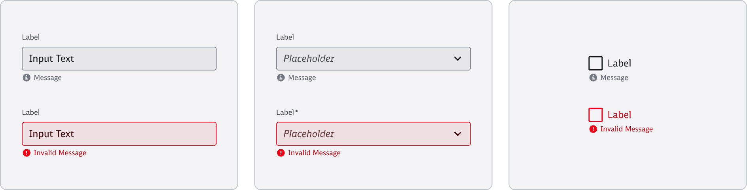
Task: Expand chevron in the red select field
Action: pos(458,134)
